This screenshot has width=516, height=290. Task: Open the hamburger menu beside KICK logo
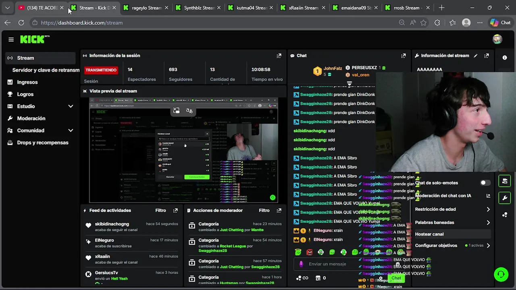[11, 39]
